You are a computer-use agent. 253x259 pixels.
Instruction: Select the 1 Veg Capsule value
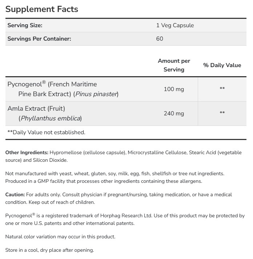[175, 25]
